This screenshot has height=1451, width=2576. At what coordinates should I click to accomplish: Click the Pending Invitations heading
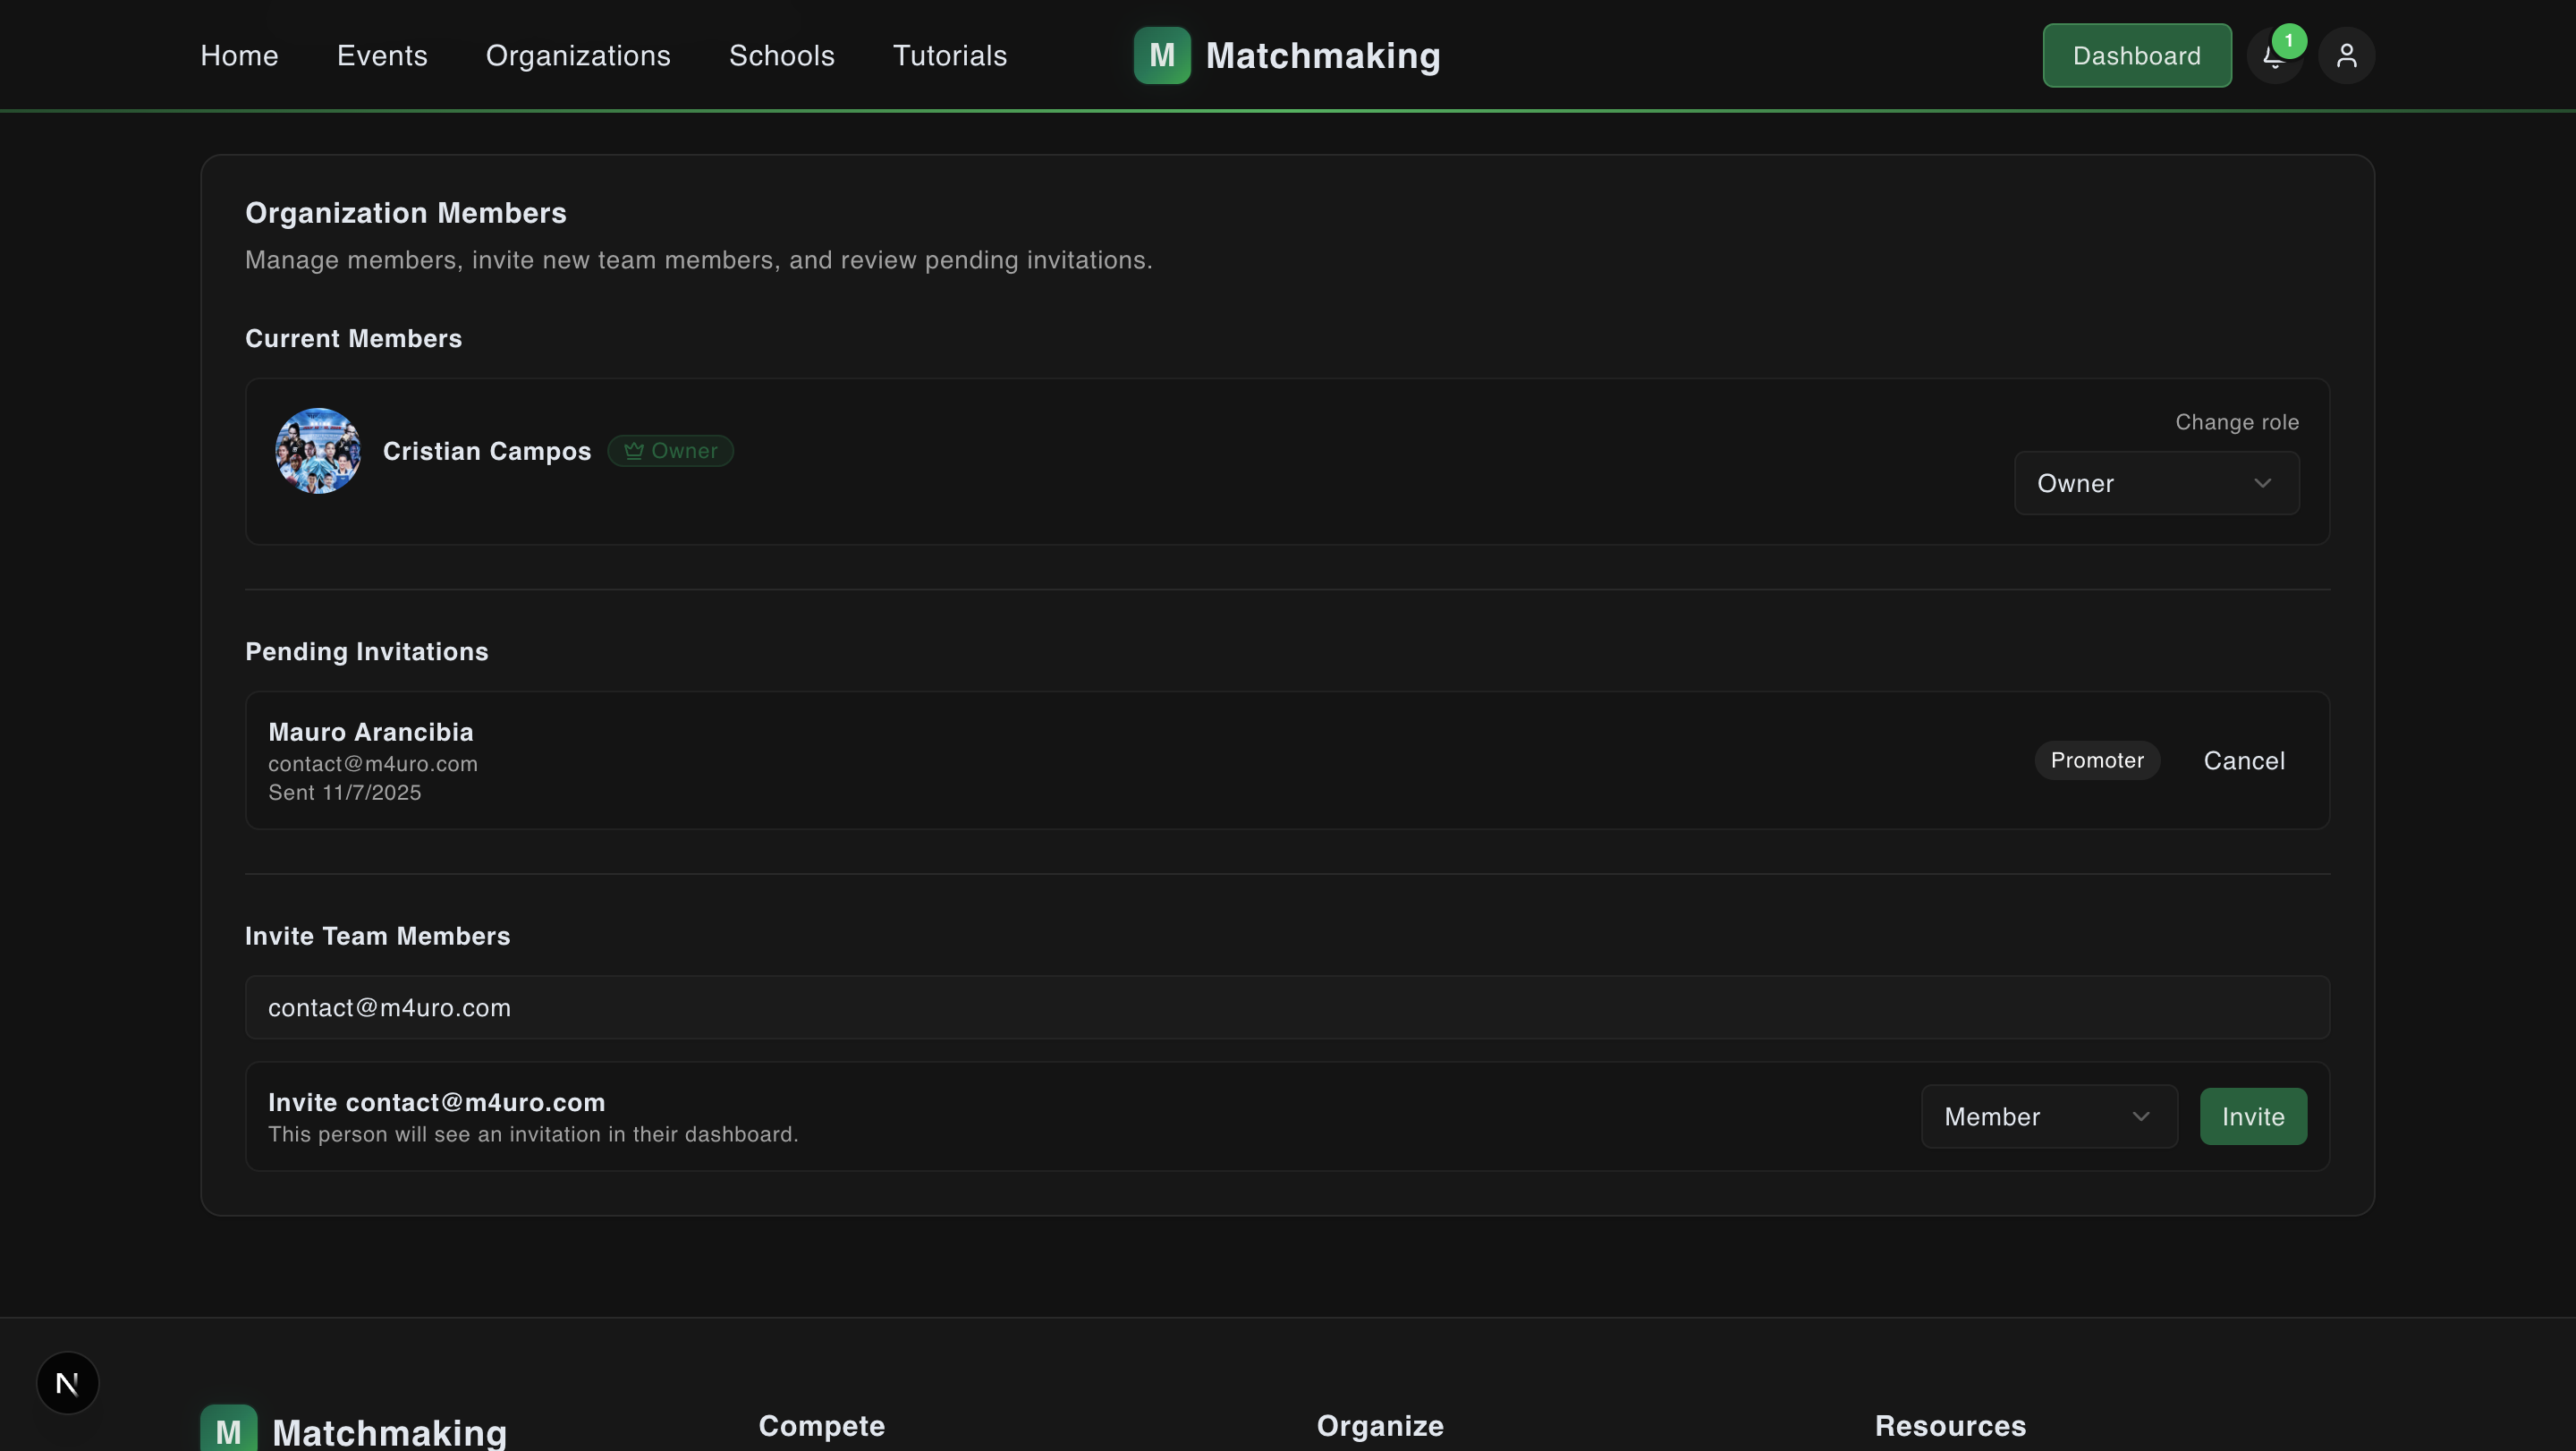tap(367, 652)
